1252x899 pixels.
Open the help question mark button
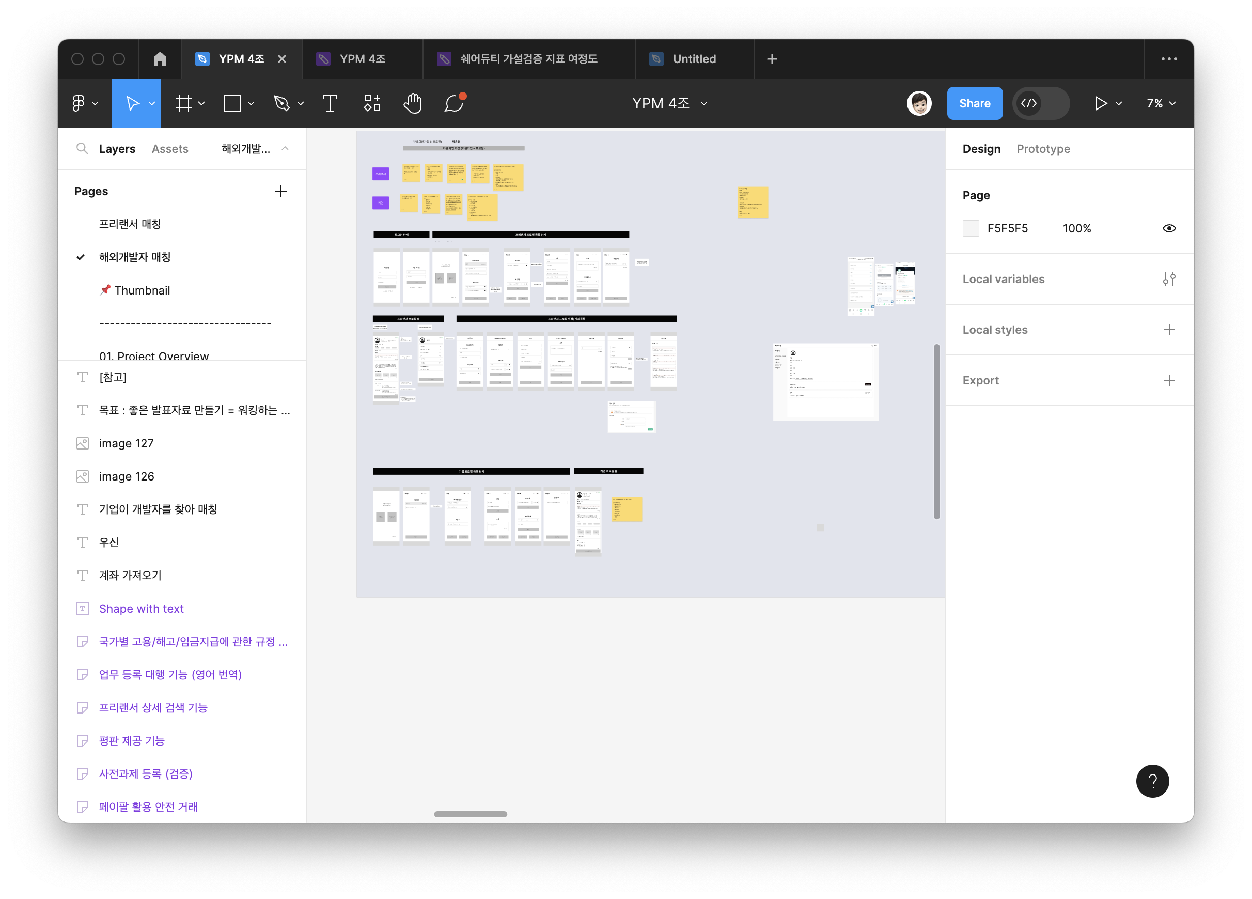click(1152, 781)
